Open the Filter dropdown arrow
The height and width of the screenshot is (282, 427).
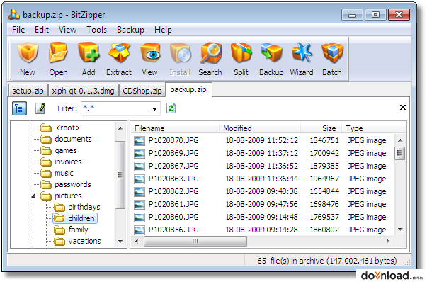(x=154, y=109)
